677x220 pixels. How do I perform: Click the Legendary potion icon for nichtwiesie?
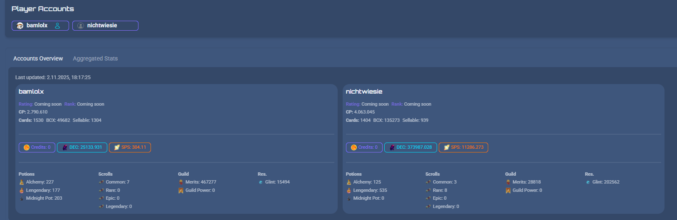coord(349,191)
